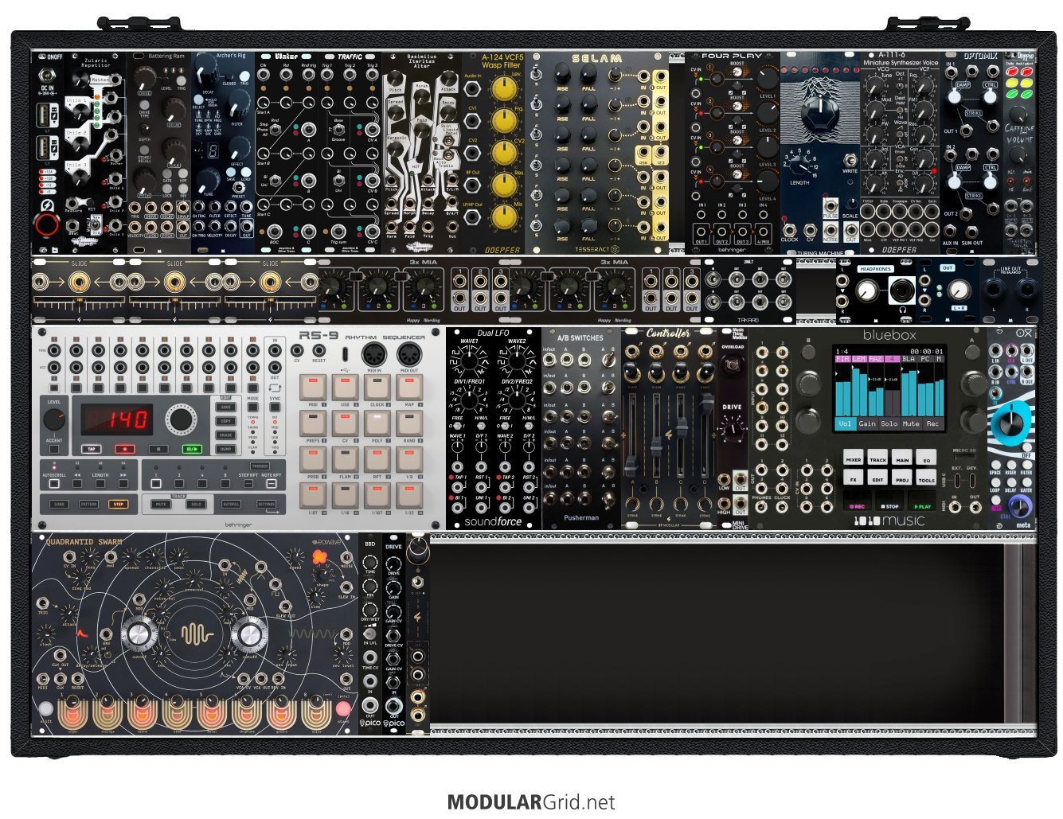Click the Mix yellow knob on the A-124 Wasp Filter
Screen dimensions: 1063x819
[x=502, y=216]
